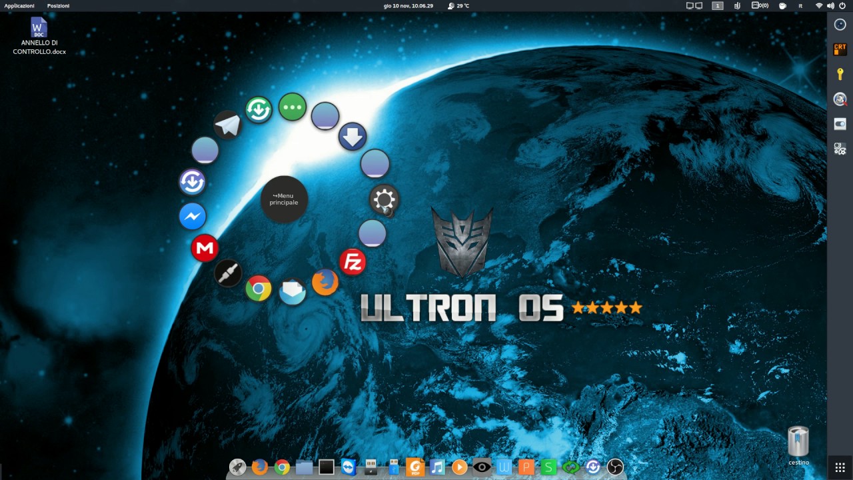
Task: Open WPS Presentation (P) from the dock
Action: tap(526, 467)
